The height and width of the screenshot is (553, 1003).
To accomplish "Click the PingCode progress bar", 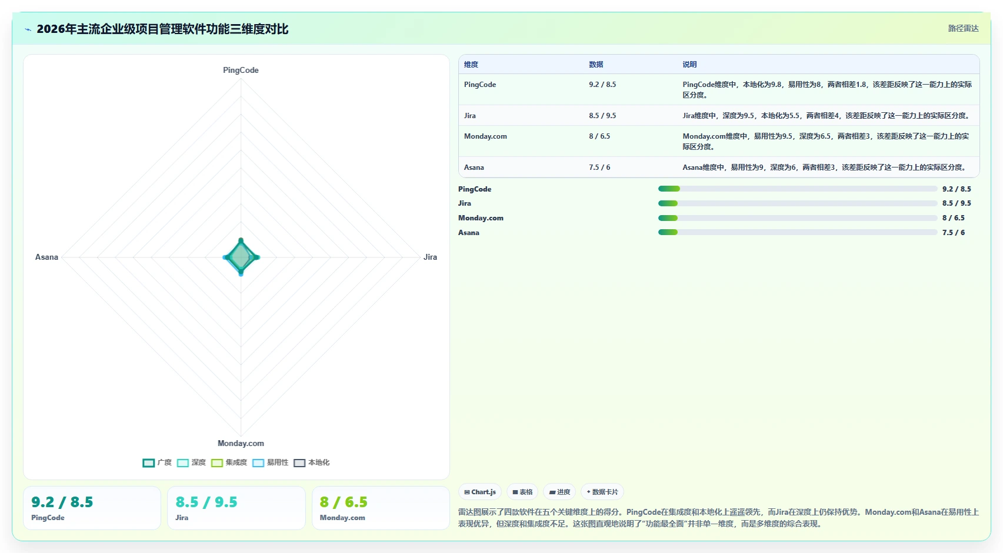I will tap(797, 189).
